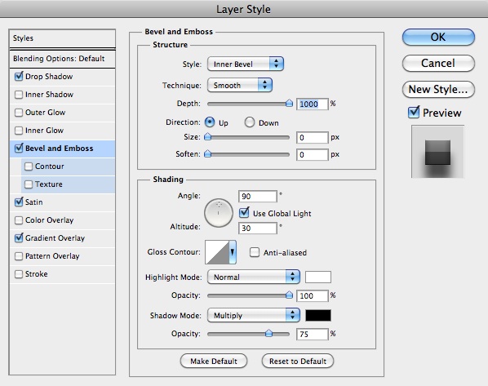Image resolution: width=488 pixels, height=386 pixels.
Task: Click the Size slider handle
Action: pos(207,137)
